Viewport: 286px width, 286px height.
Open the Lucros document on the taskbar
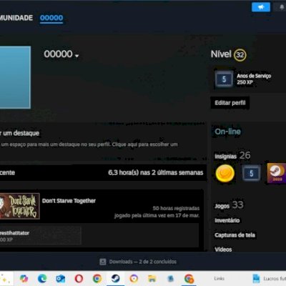(x=270, y=278)
